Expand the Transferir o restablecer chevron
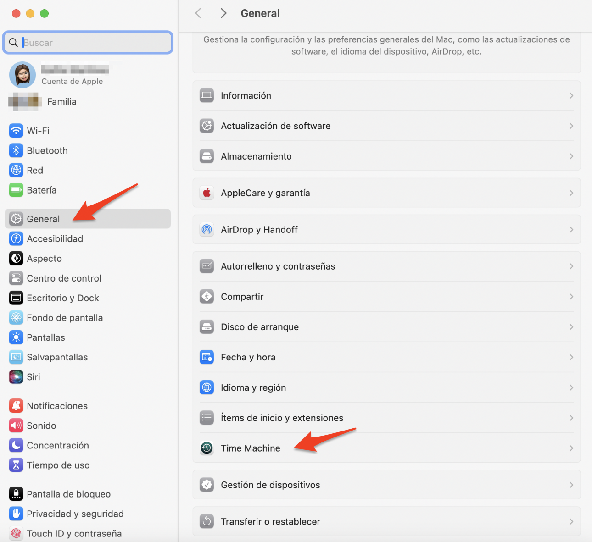This screenshot has height=542, width=592. coord(571,521)
